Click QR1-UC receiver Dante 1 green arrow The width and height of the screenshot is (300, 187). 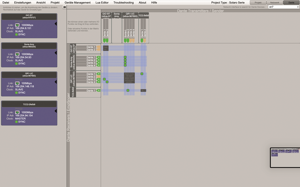(98, 74)
